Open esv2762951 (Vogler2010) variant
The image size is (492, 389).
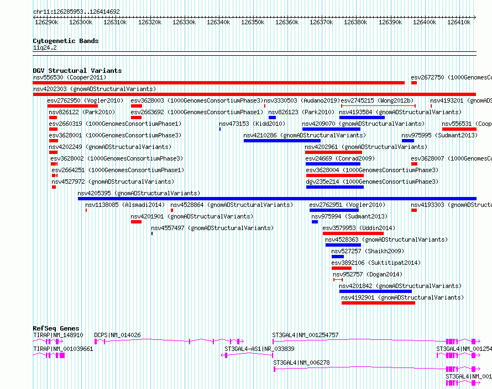(347, 205)
